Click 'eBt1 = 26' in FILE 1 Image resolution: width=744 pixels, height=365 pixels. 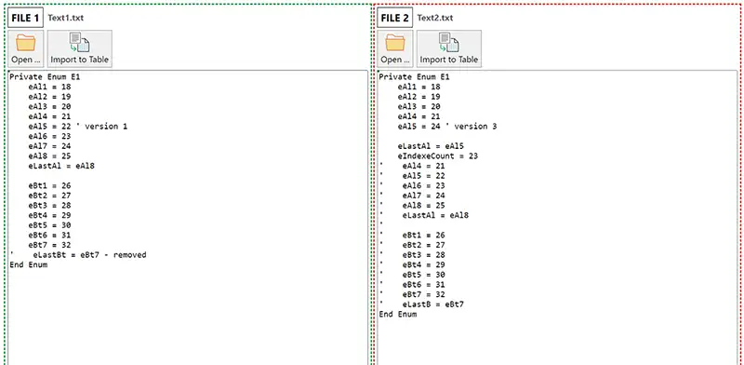tap(49, 186)
